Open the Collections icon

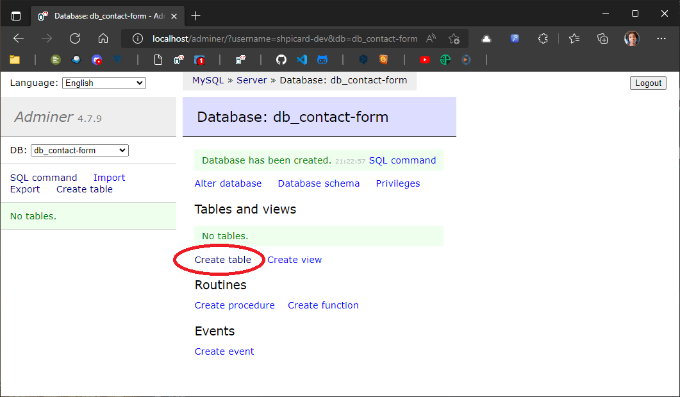602,38
